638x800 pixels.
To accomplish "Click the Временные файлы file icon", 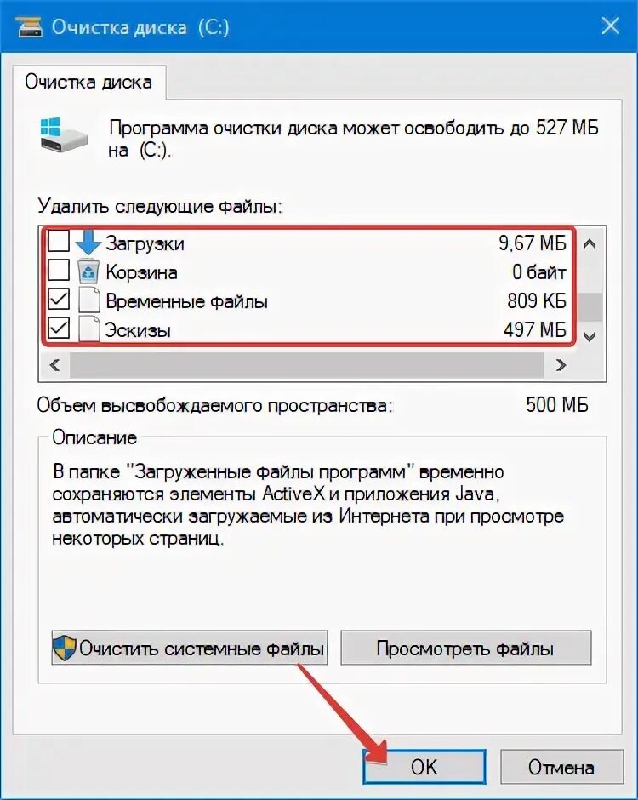I will [x=88, y=300].
